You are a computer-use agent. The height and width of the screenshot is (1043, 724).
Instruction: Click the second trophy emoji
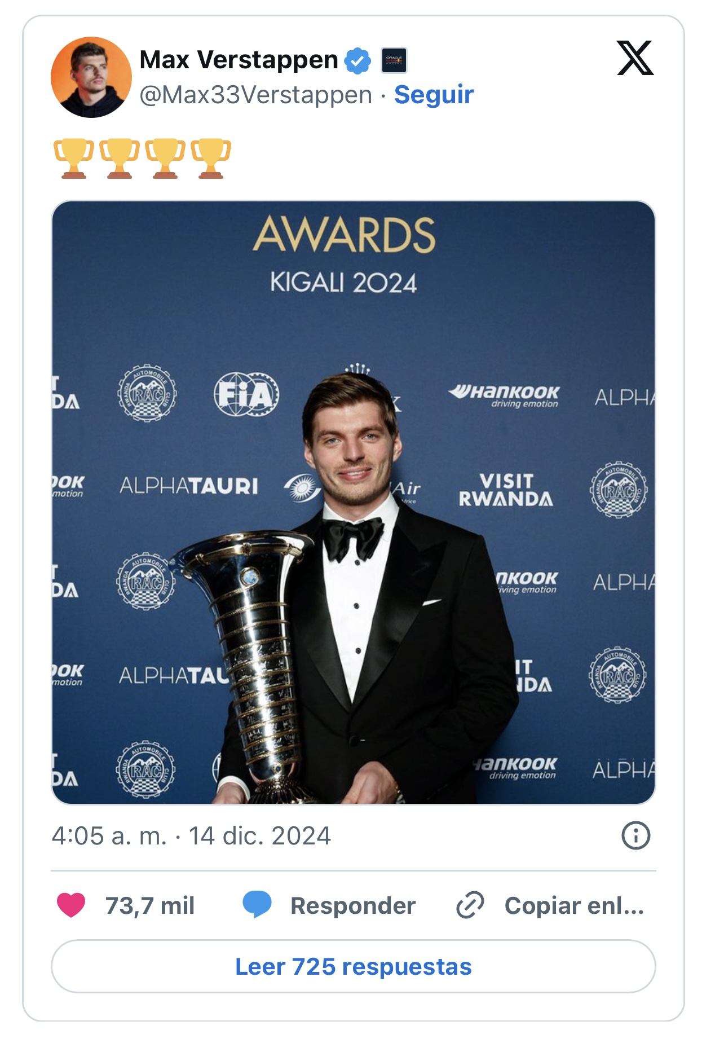click(120, 158)
